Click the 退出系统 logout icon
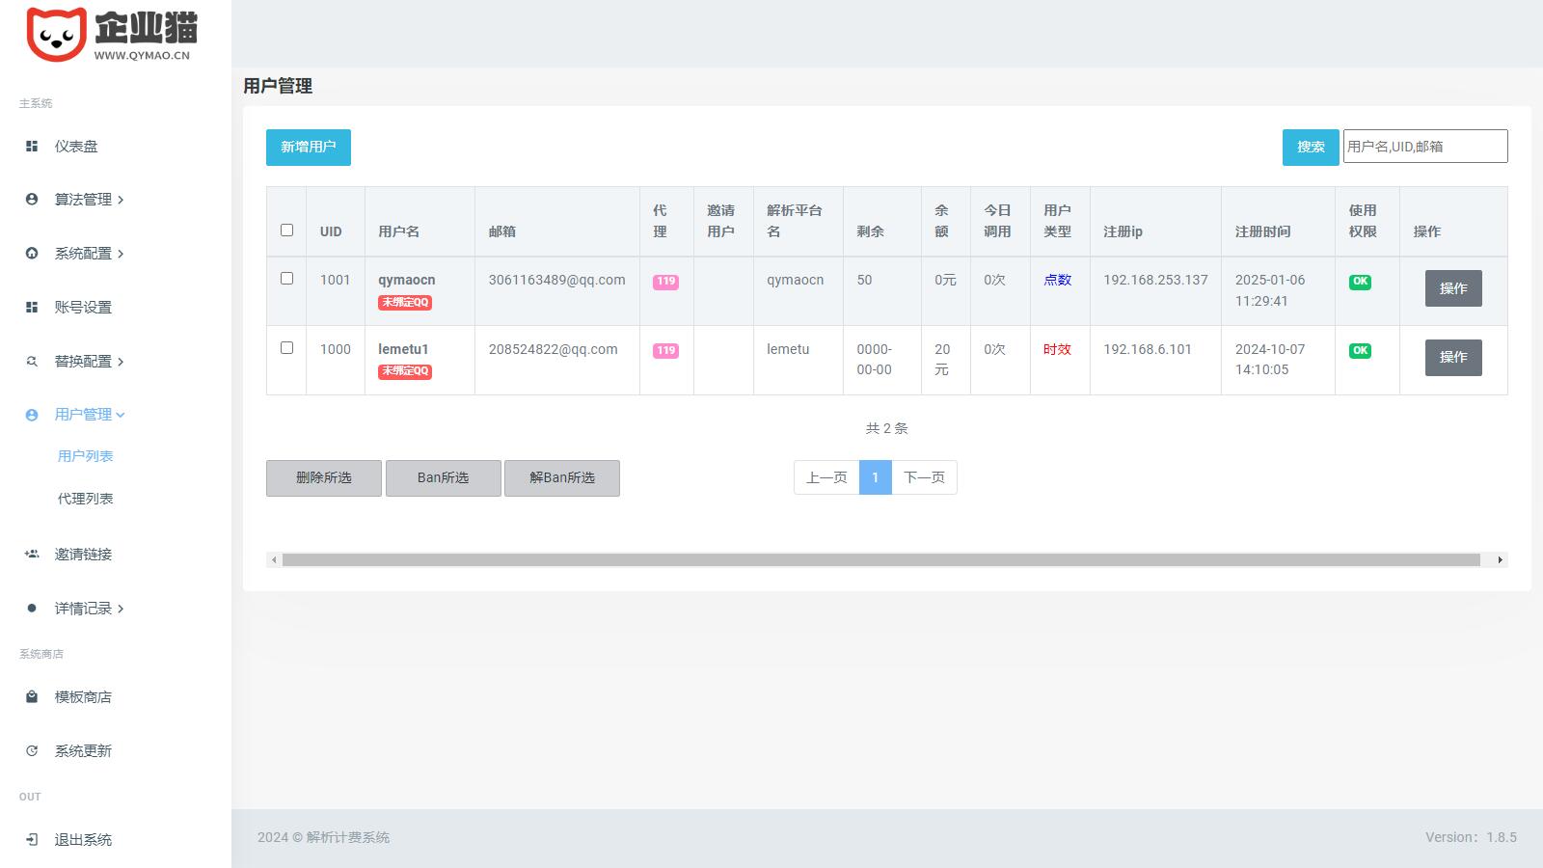 (32, 840)
